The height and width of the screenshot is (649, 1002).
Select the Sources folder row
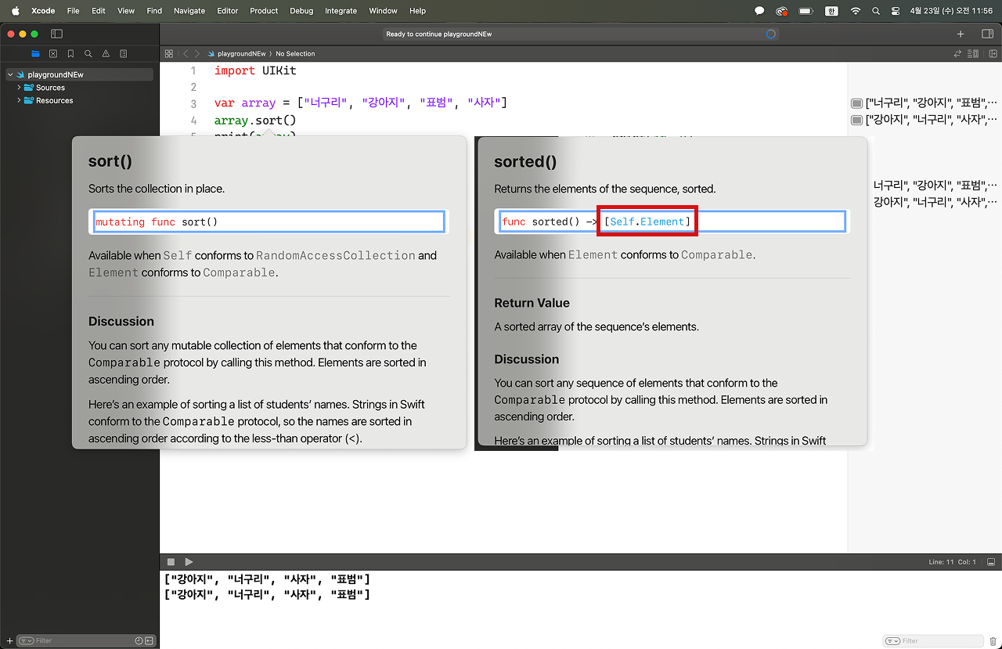79,88
